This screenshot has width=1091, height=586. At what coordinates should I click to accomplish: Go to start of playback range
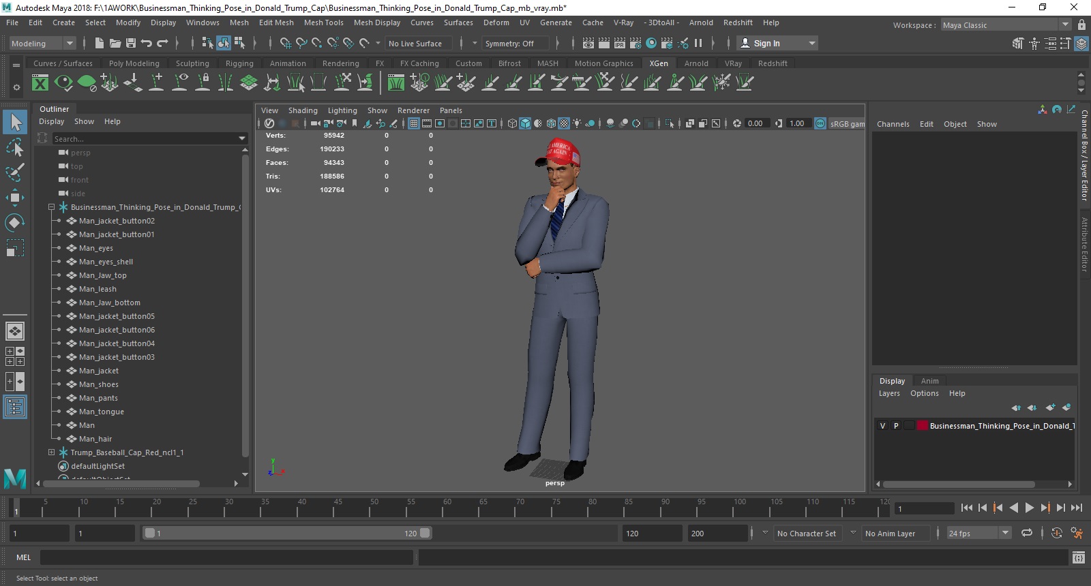click(966, 508)
